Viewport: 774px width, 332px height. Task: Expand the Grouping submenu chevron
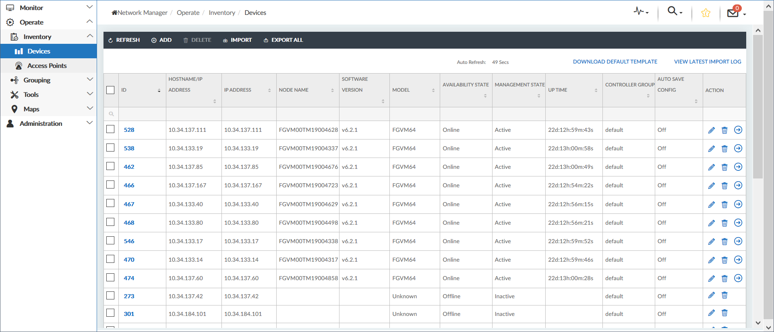coord(90,79)
